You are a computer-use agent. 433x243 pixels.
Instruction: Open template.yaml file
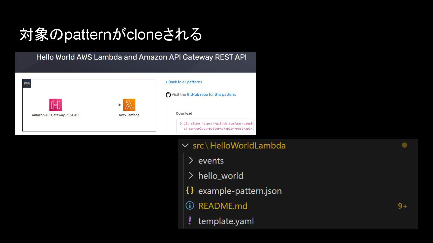tap(226, 221)
